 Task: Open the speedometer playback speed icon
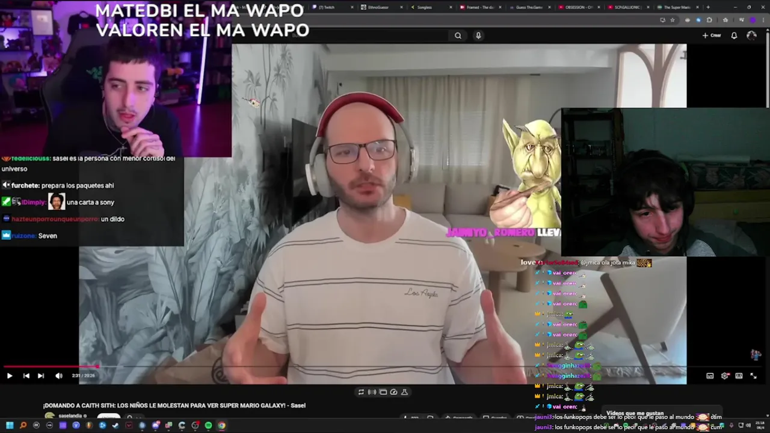(x=393, y=392)
